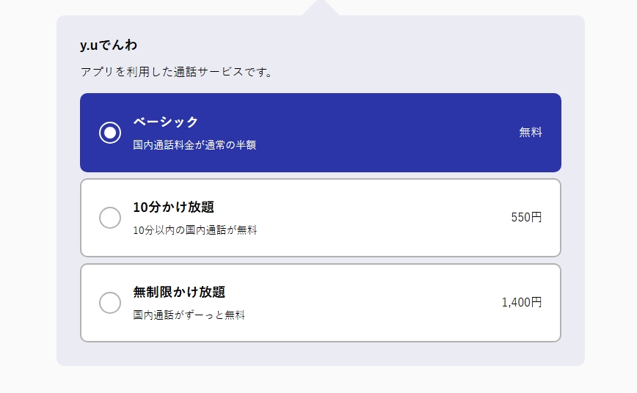Click the 10分かけ放題 plan title

[173, 207]
